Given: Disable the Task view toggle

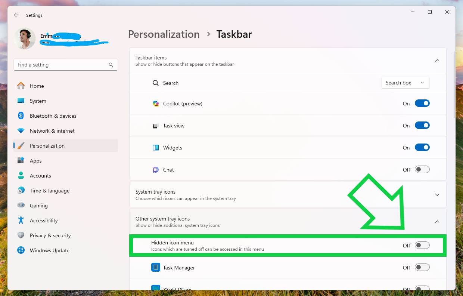Looking at the screenshot, I should pos(422,126).
